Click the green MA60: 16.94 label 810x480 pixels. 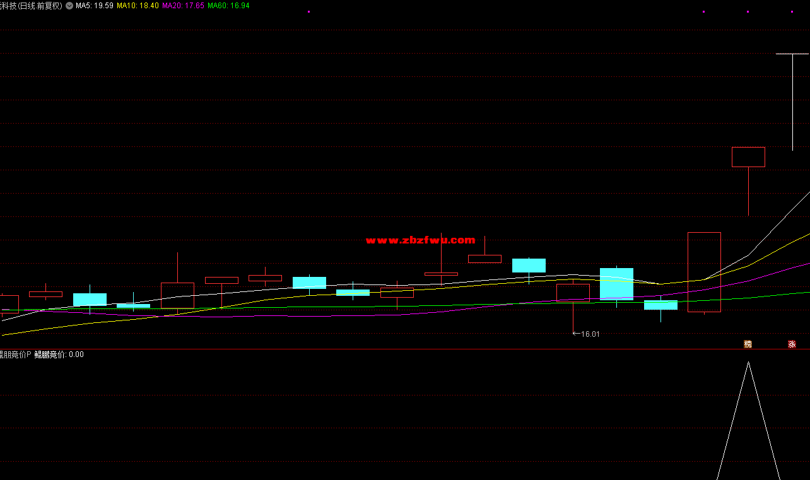[x=228, y=6]
